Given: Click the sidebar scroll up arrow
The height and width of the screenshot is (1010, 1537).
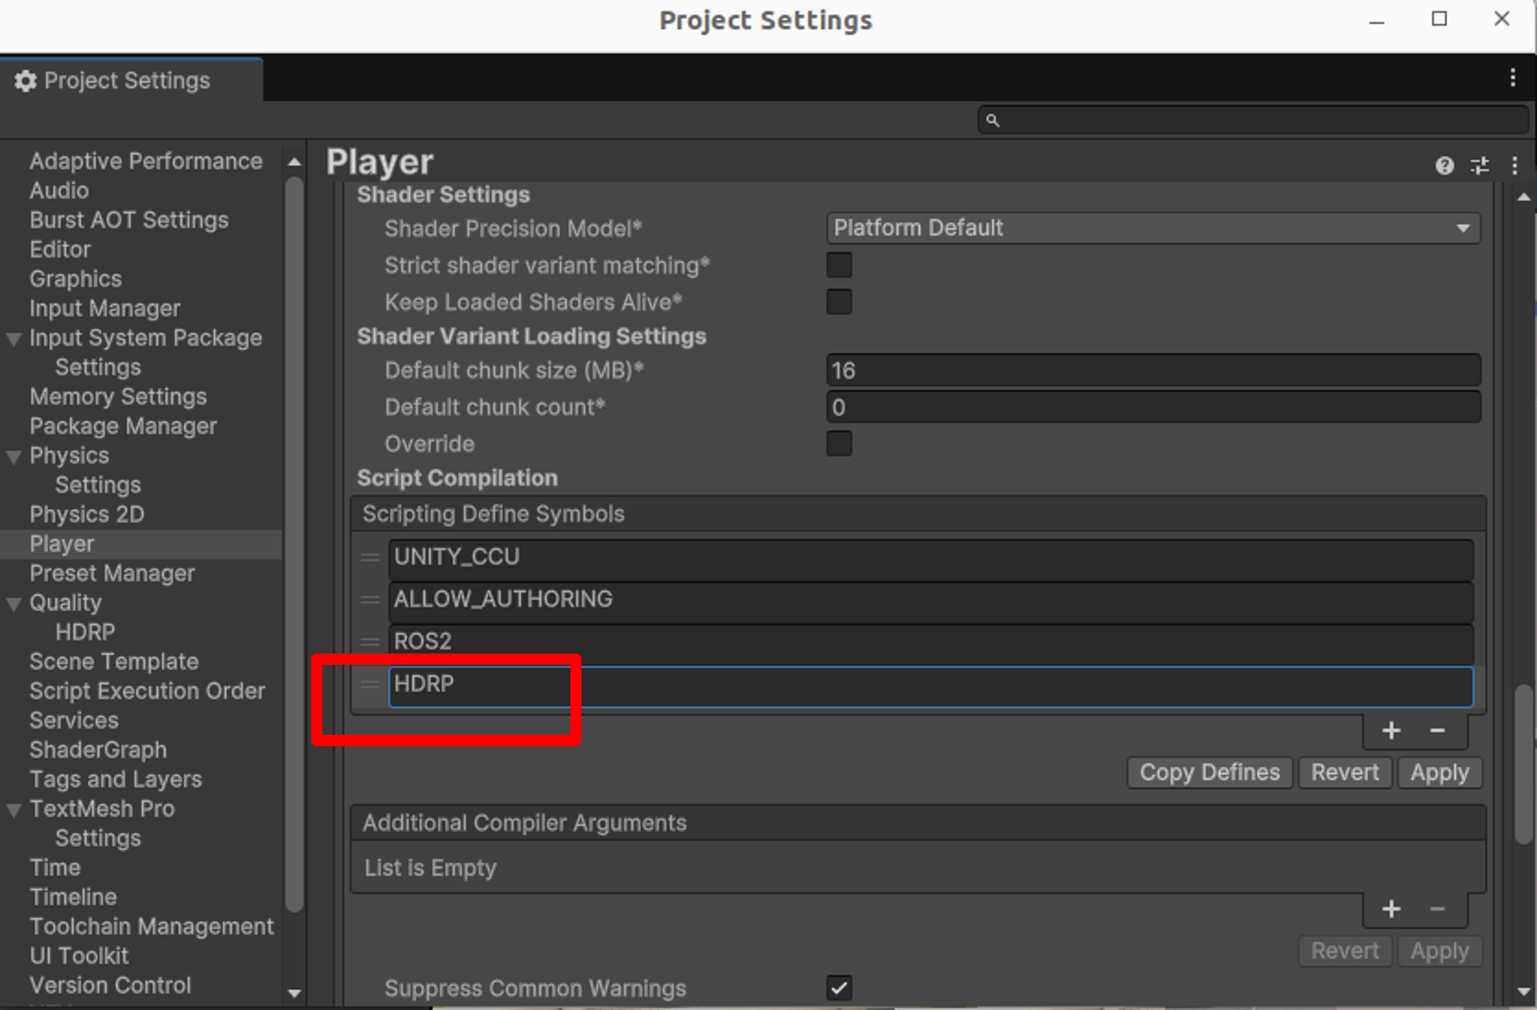Looking at the screenshot, I should click(295, 162).
